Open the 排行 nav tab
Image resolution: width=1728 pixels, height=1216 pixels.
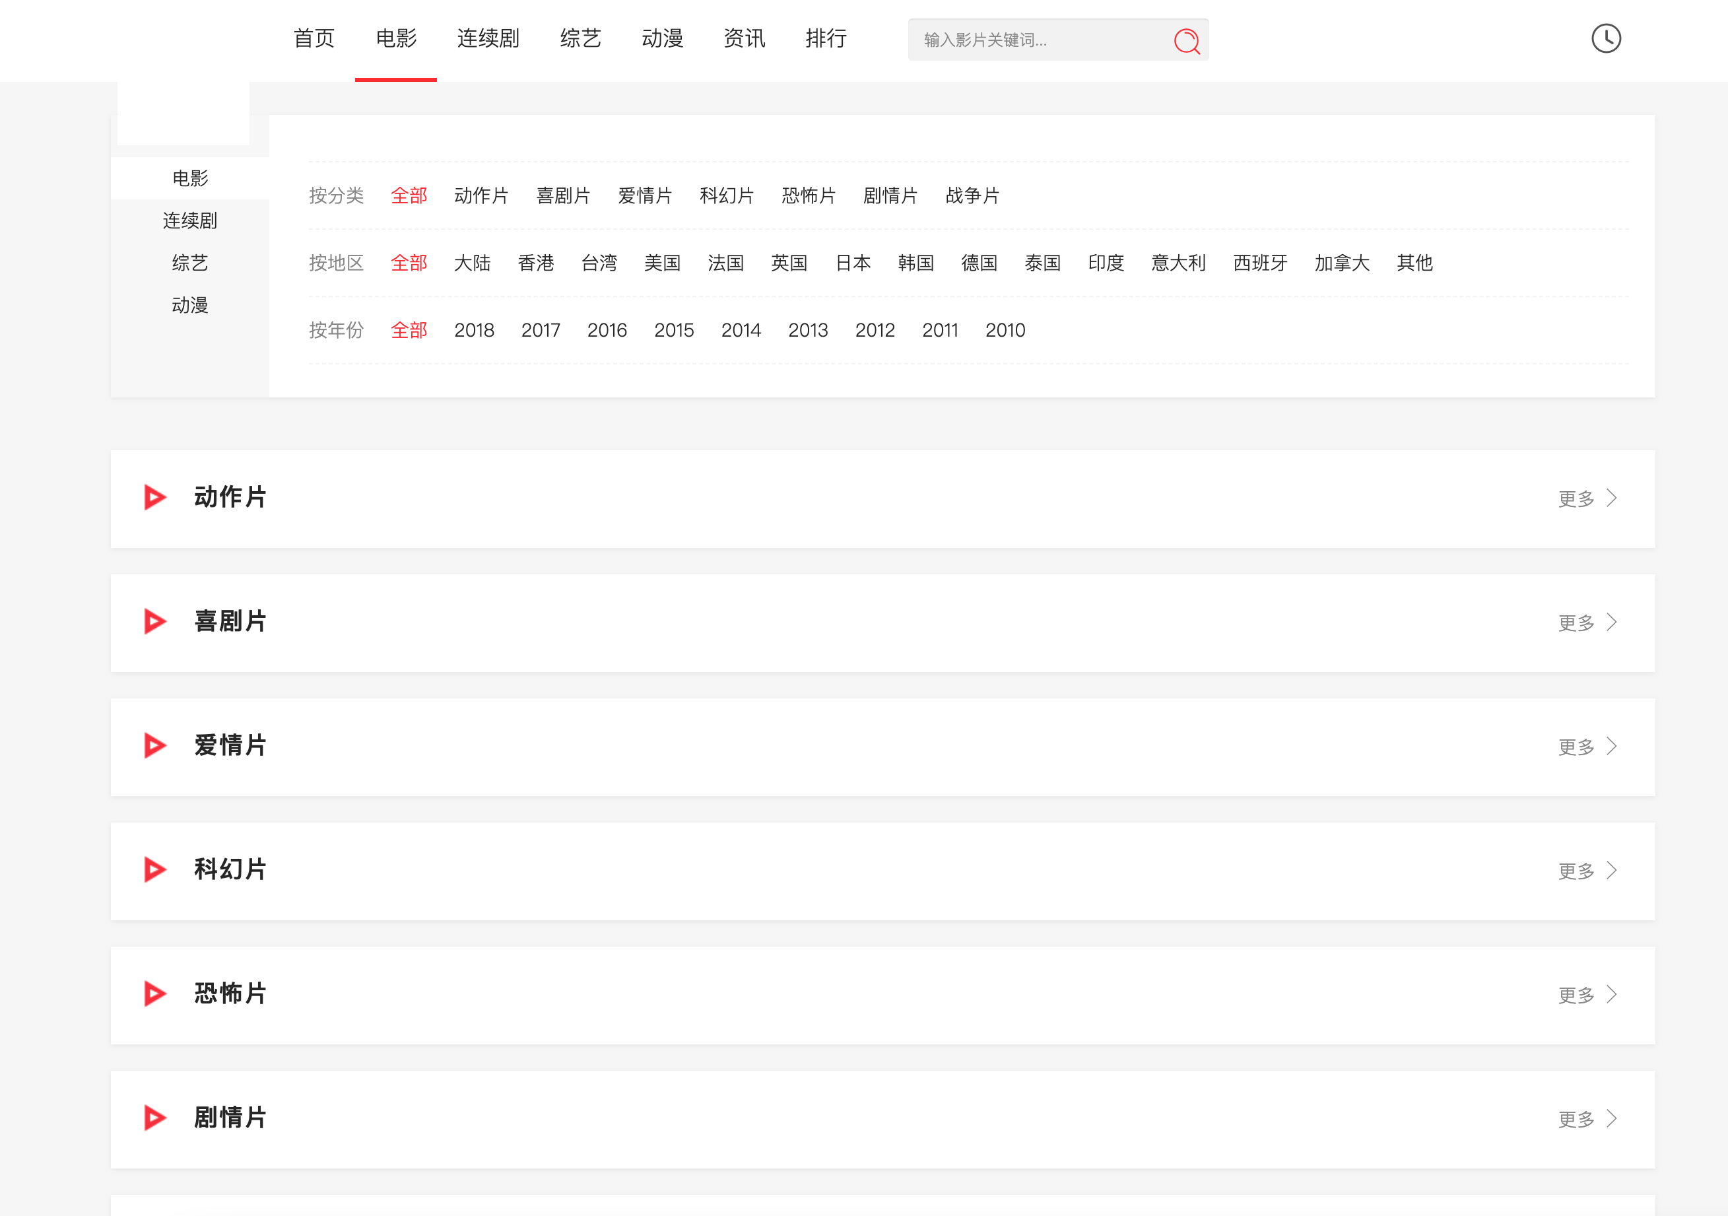826,38
